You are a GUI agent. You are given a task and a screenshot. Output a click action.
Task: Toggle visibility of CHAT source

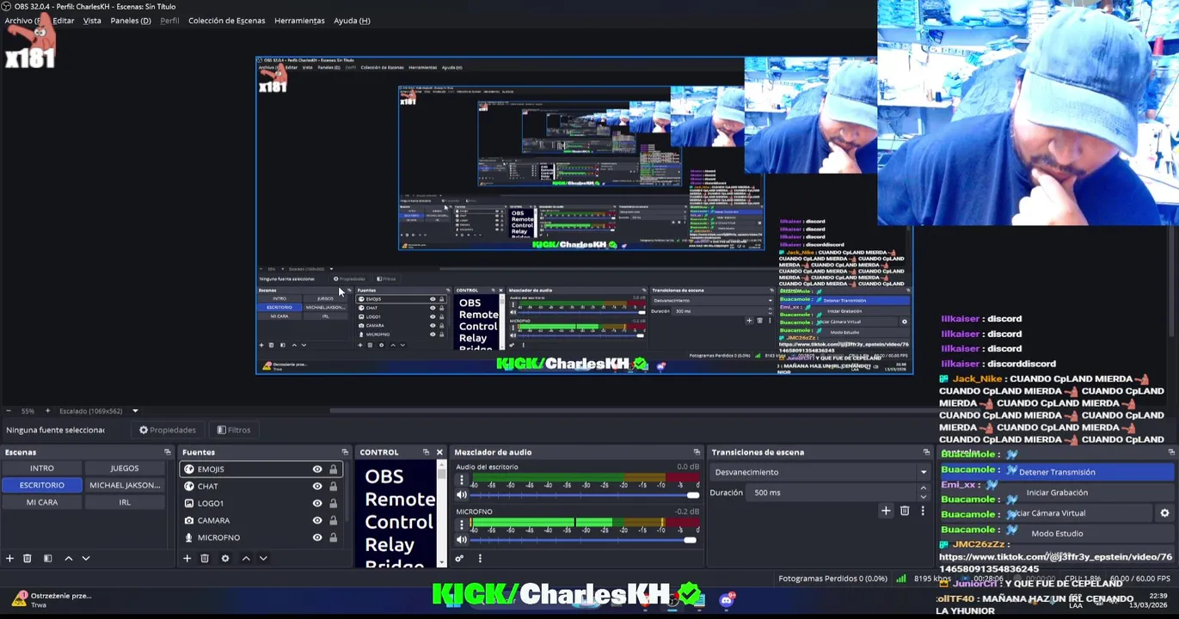(317, 487)
